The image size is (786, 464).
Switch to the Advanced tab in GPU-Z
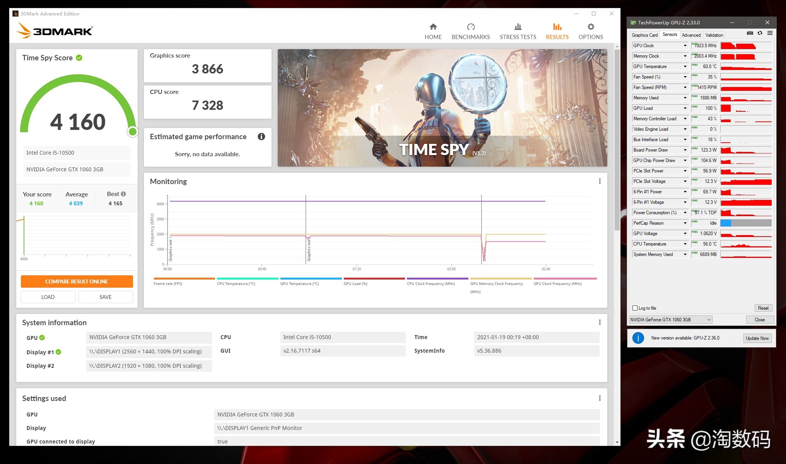coord(691,35)
